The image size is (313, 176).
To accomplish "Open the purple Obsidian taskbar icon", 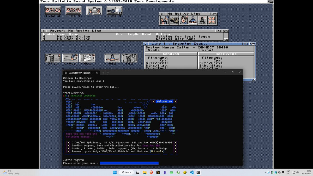I will click(165, 172).
